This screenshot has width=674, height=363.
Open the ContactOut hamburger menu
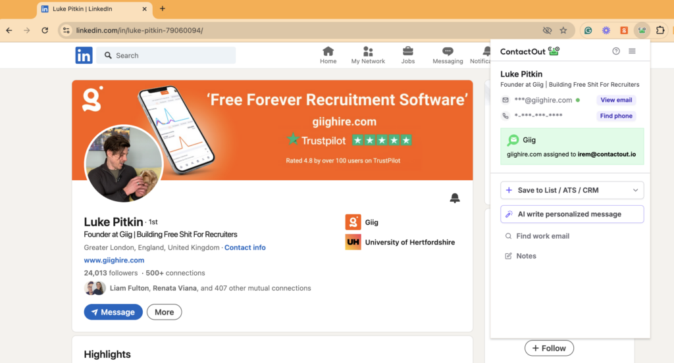(x=632, y=51)
